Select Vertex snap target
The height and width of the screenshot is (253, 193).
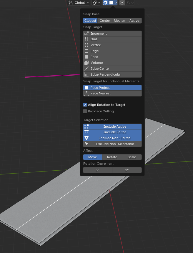112,45
